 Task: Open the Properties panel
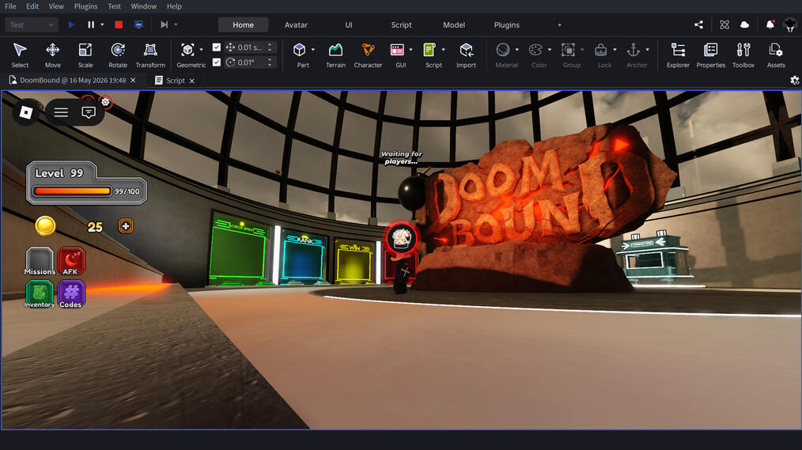tap(711, 55)
